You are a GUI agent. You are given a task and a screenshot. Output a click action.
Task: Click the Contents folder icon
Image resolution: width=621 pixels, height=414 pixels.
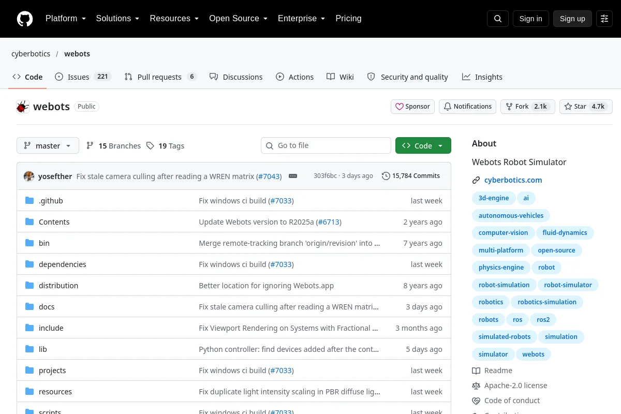pos(29,222)
